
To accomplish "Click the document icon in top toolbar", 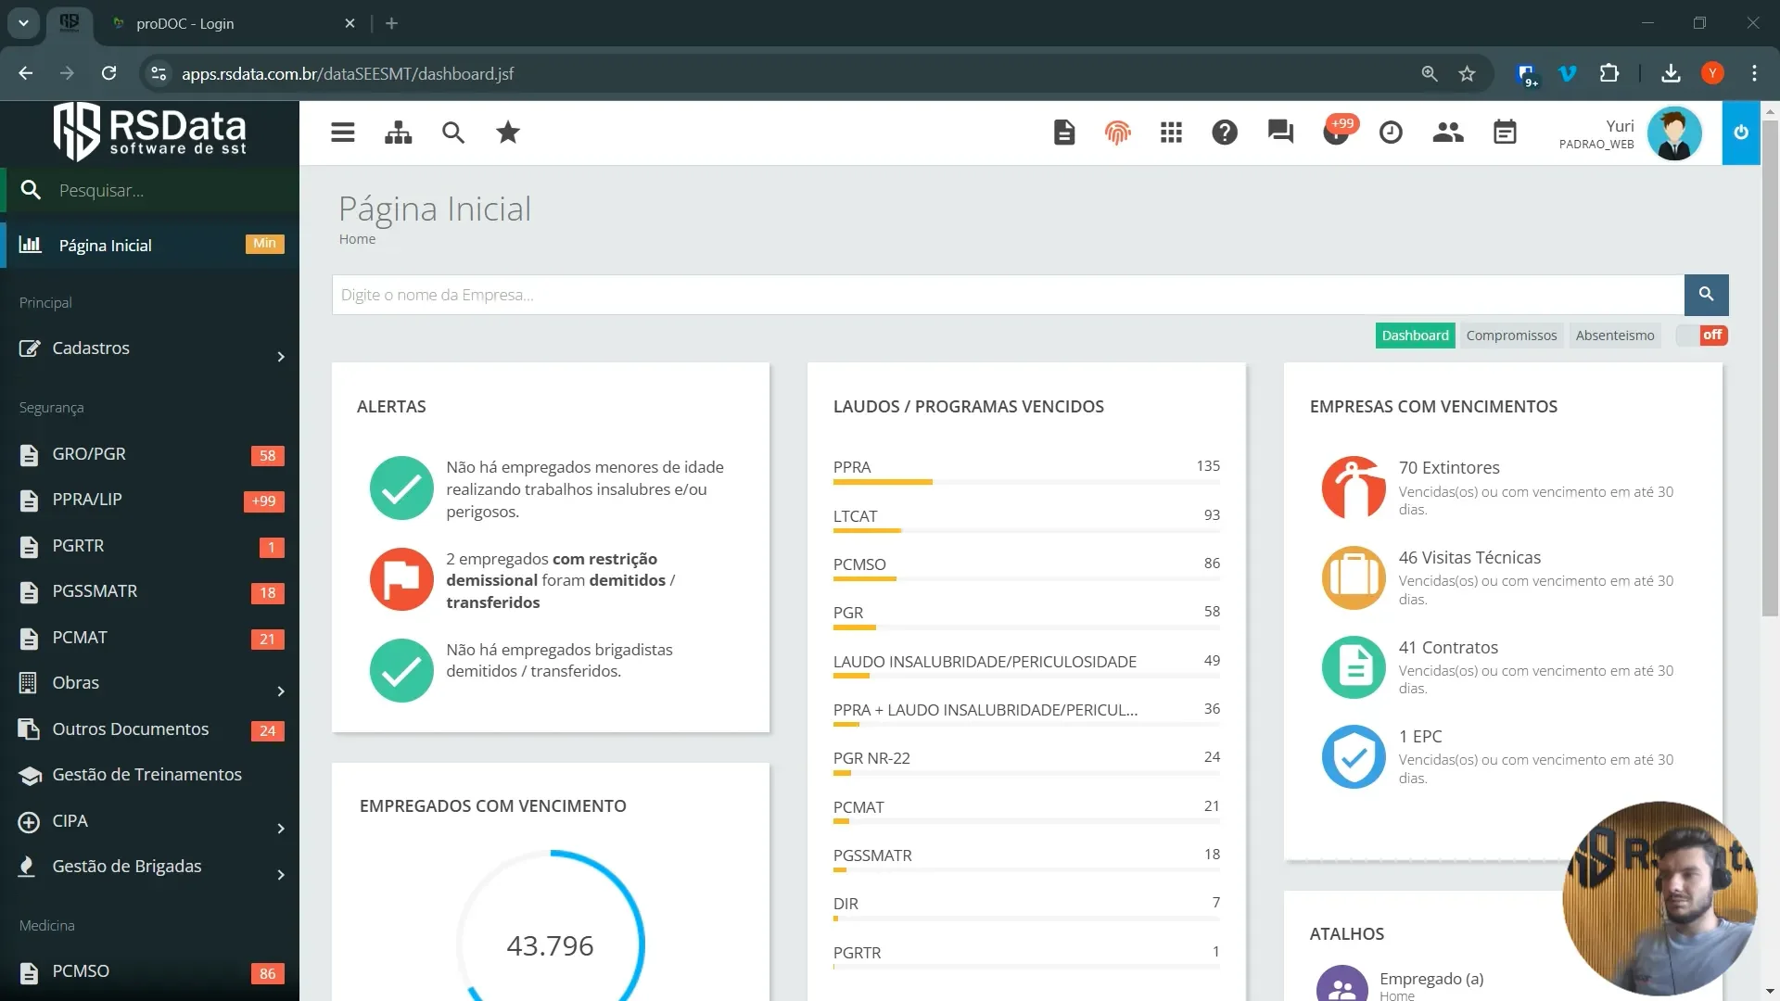I will coord(1063,133).
